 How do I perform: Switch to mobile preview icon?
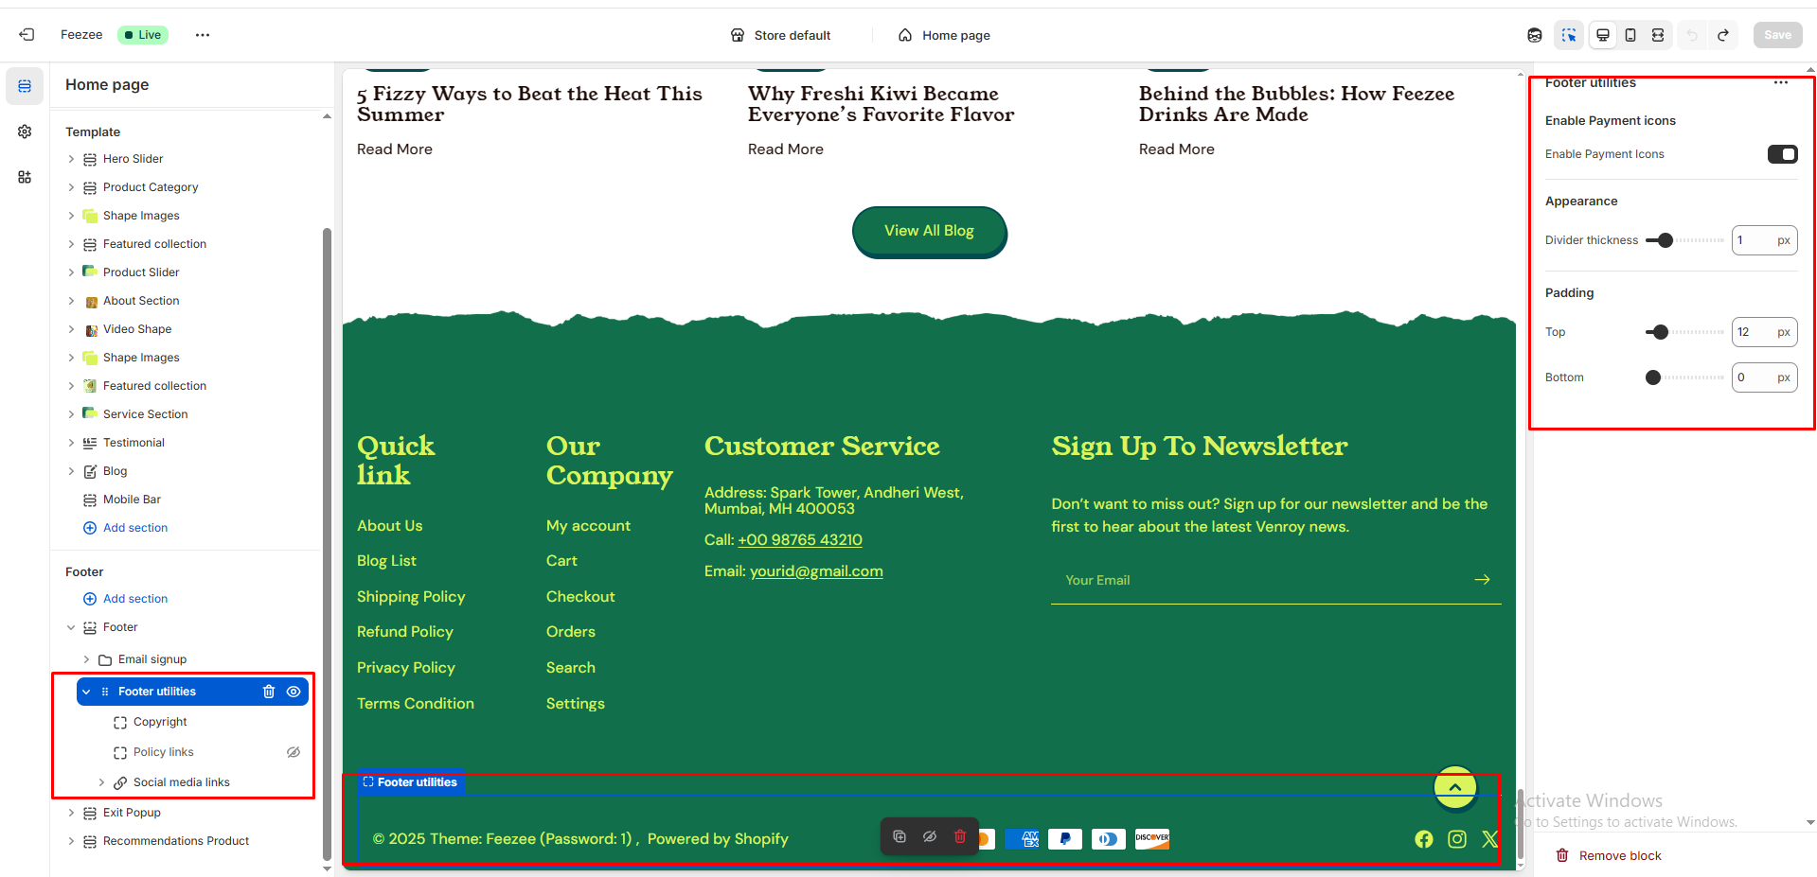tap(1630, 35)
